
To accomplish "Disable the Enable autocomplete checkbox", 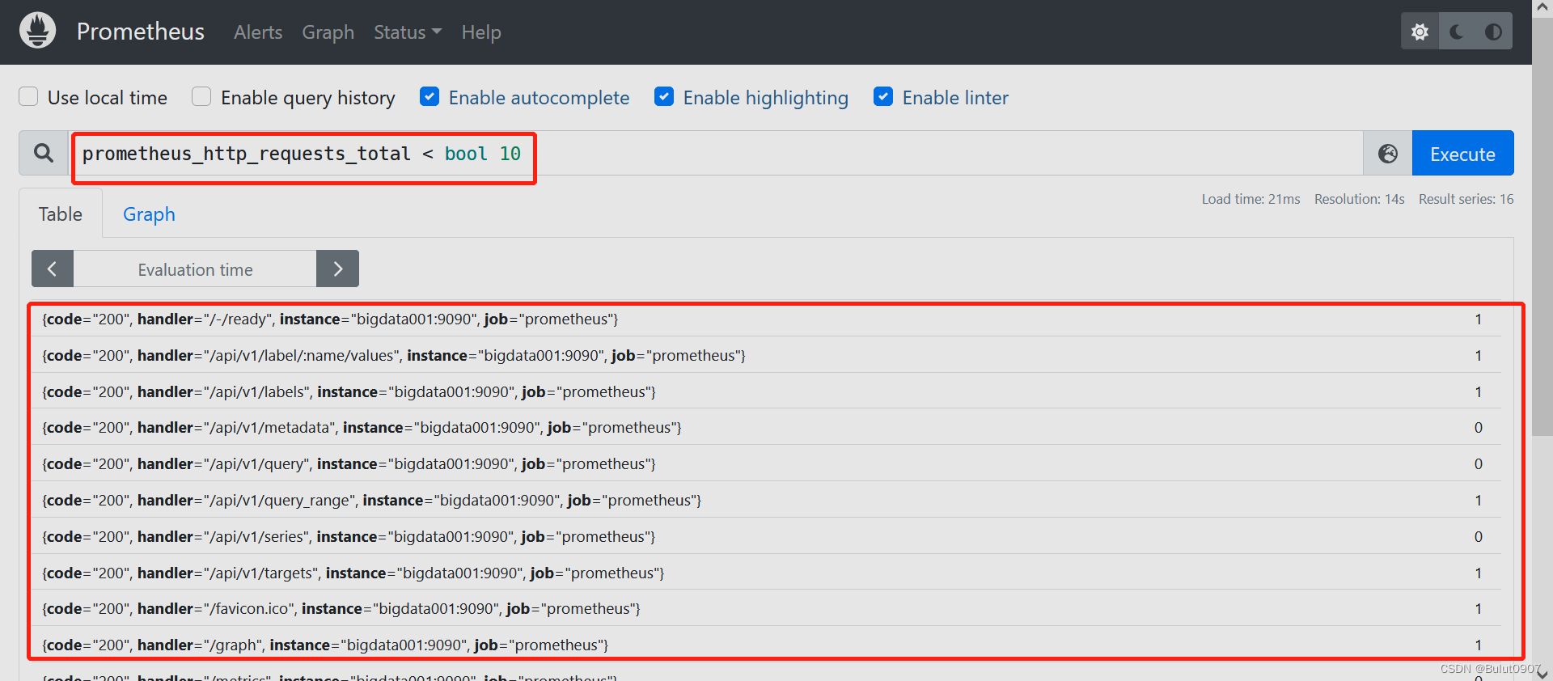I will [x=430, y=97].
